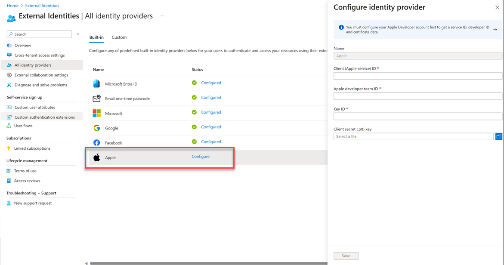Collapse the sidebar with double chevron
This screenshot has height=265, width=504.
78,34
